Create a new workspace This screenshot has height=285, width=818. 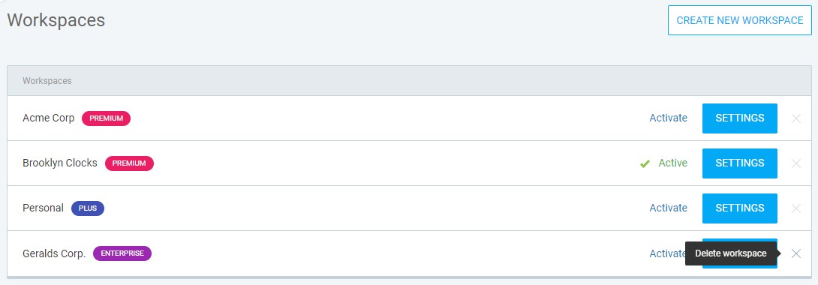740,20
